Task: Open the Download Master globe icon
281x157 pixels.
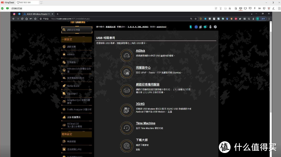Action: pyautogui.click(x=127, y=146)
